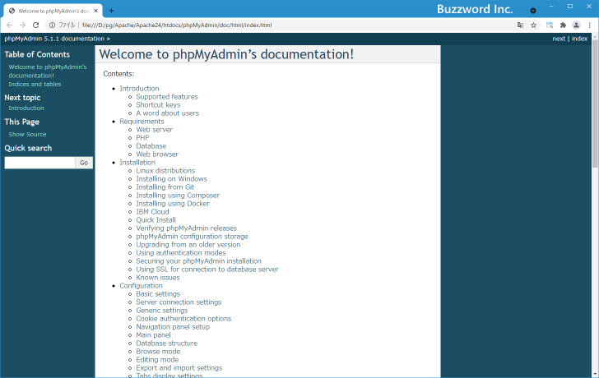The height and width of the screenshot is (378, 599).
Task: Open the 'Show Source' link
Action: [x=27, y=134]
